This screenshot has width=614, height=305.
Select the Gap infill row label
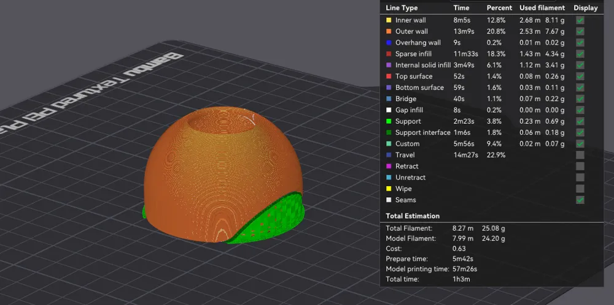tap(409, 110)
